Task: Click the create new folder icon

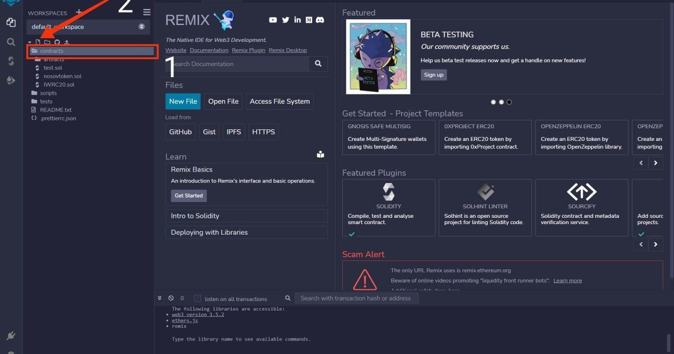Action: pos(47,42)
